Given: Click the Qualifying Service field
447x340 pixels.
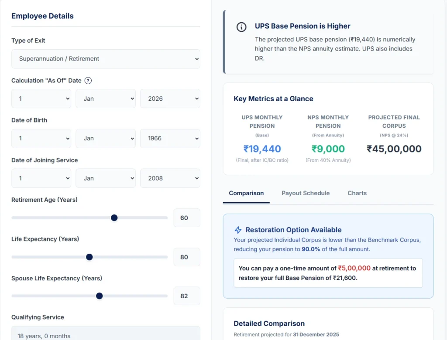Looking at the screenshot, I should tap(106, 334).
